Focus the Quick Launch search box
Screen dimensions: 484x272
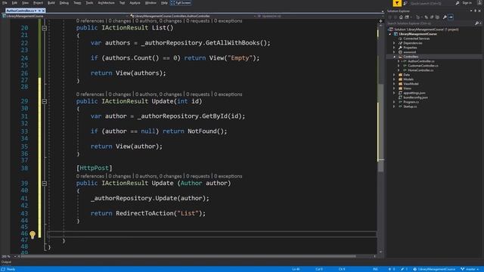pos(432,3)
